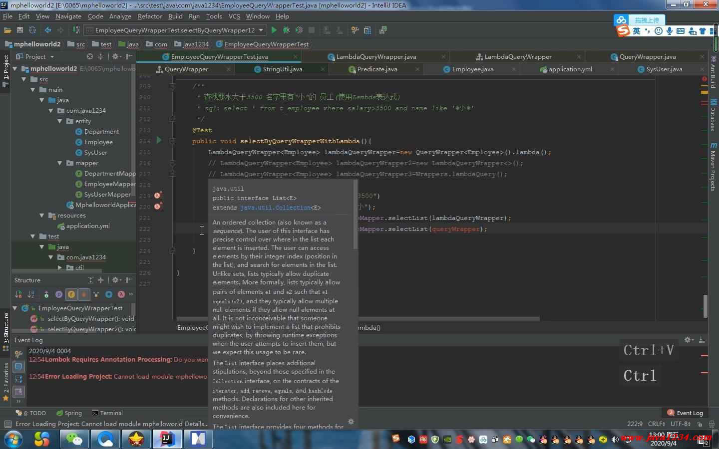Screen dimensions: 719x449
Task: Collapse the main folder node
Action: click(x=33, y=89)
